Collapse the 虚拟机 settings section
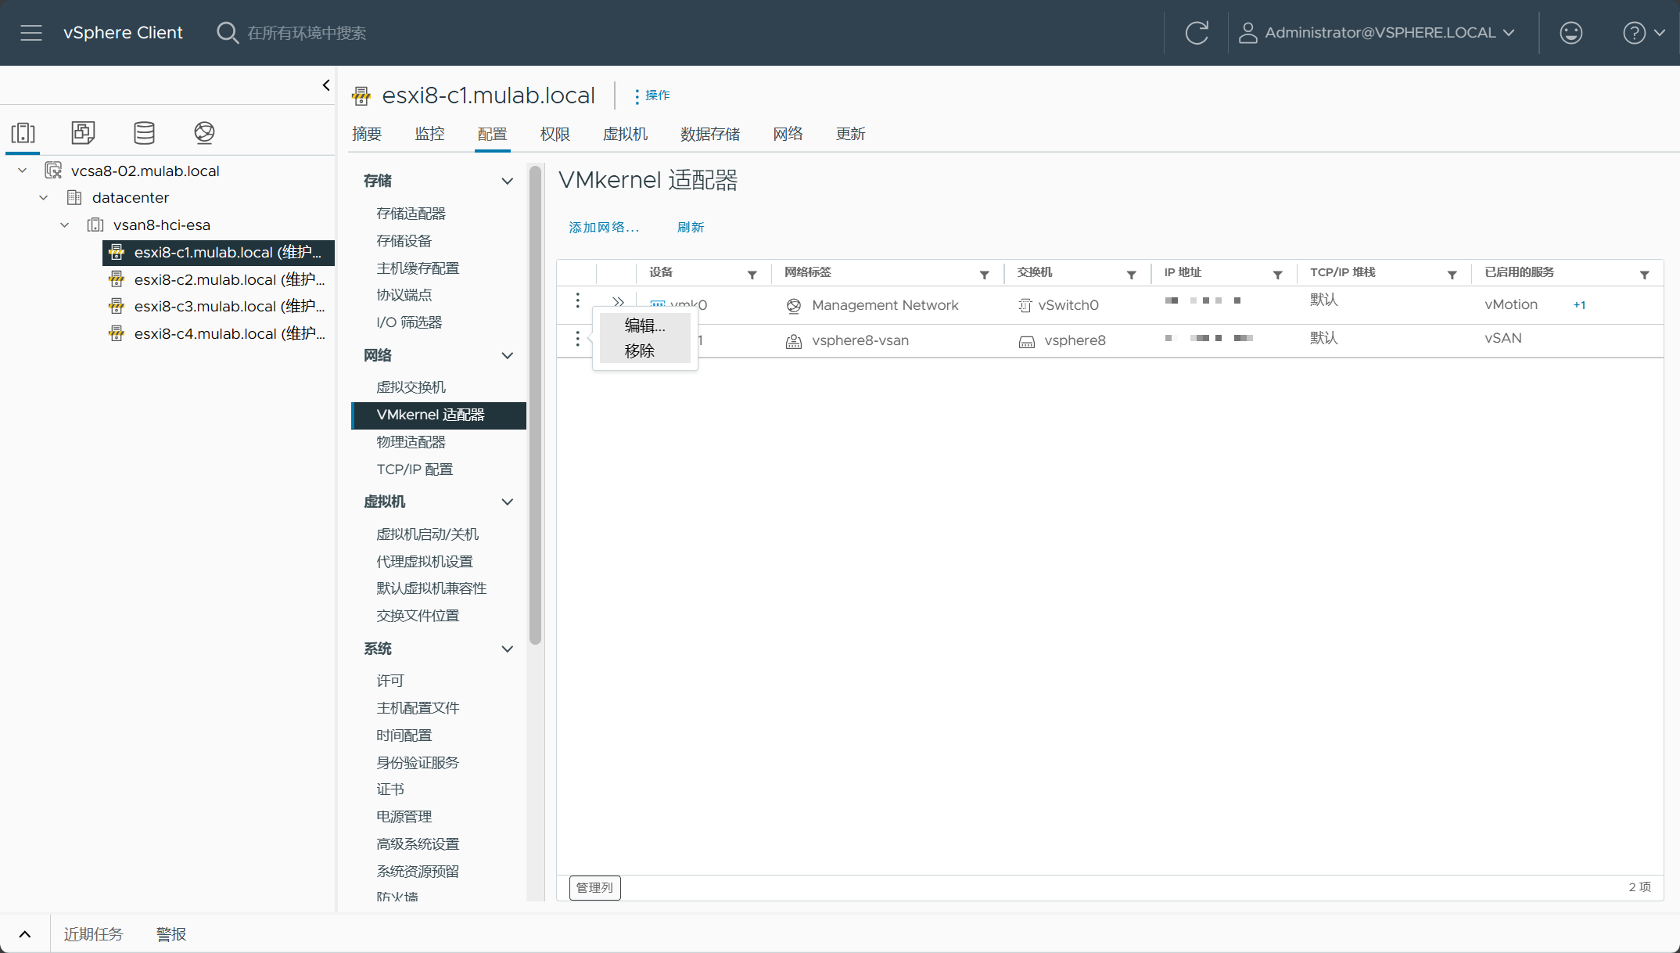 [x=507, y=502]
